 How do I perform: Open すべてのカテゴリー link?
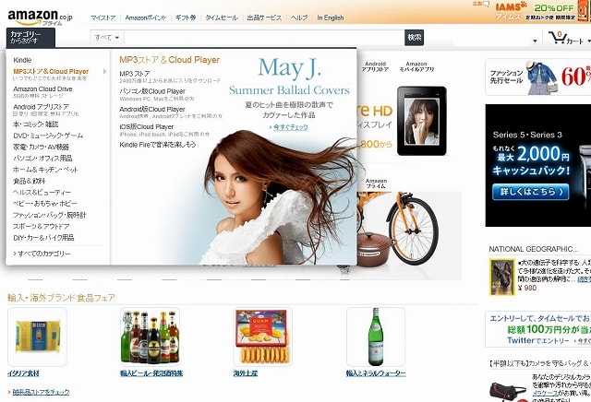click(x=43, y=254)
